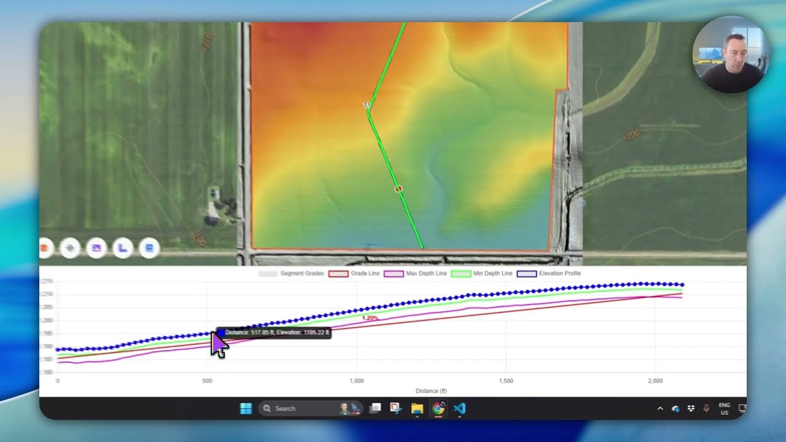Viewport: 786px width, 442px height.
Task: Open Snipping Tool from the taskbar
Action: coord(396,408)
